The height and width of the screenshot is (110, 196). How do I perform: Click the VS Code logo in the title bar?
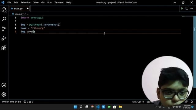coord(3,2)
